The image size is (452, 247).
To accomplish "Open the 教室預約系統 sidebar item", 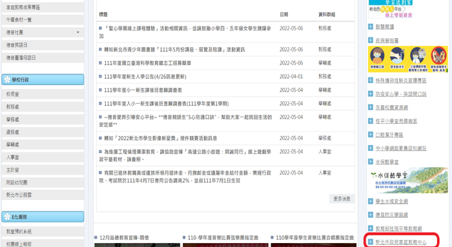I will click(x=43, y=231).
